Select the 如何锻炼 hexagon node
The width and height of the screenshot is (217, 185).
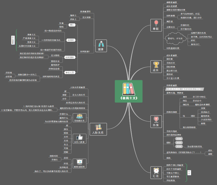(x=70, y=57)
